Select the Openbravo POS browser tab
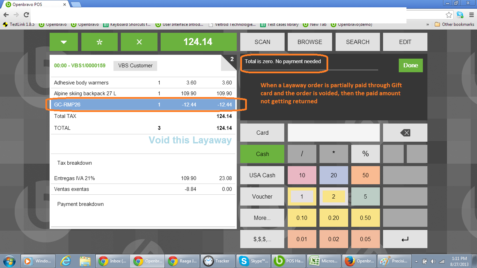 pos(35,5)
